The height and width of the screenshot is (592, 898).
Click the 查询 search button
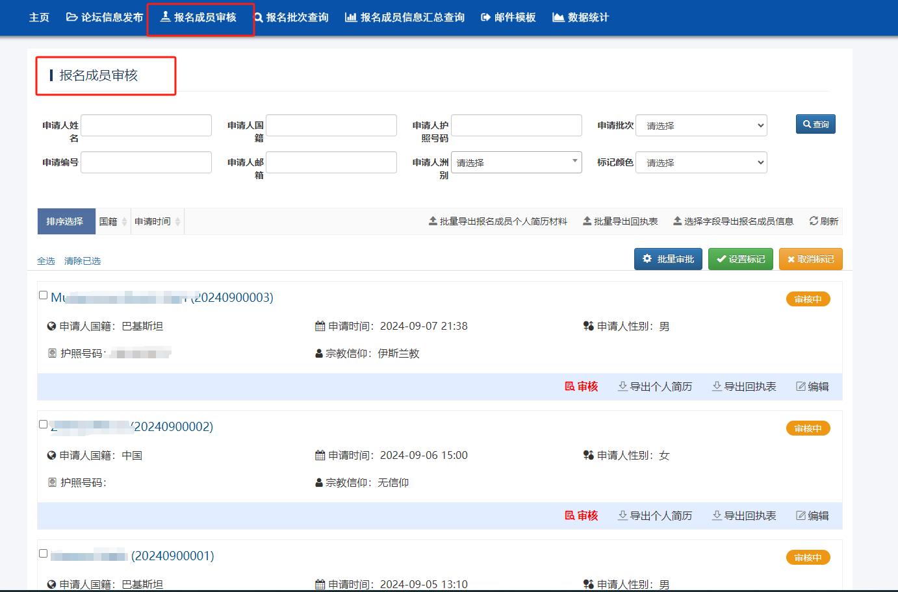pos(815,123)
